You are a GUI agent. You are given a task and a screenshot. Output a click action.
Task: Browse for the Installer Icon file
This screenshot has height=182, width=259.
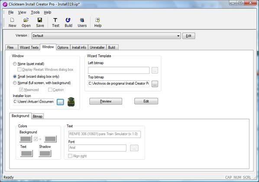coord(60,102)
